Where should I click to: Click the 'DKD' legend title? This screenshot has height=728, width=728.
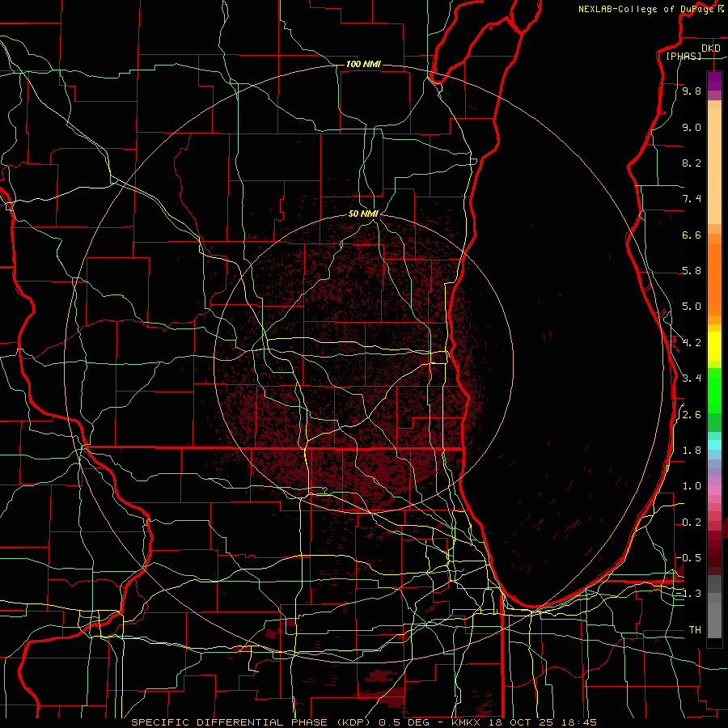(x=710, y=48)
